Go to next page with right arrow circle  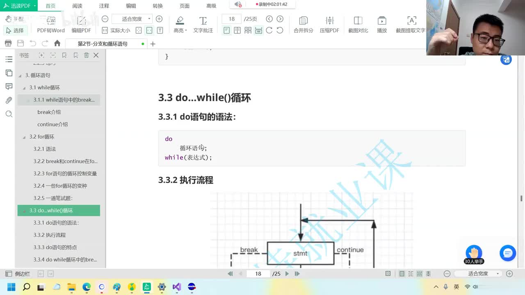(x=280, y=19)
